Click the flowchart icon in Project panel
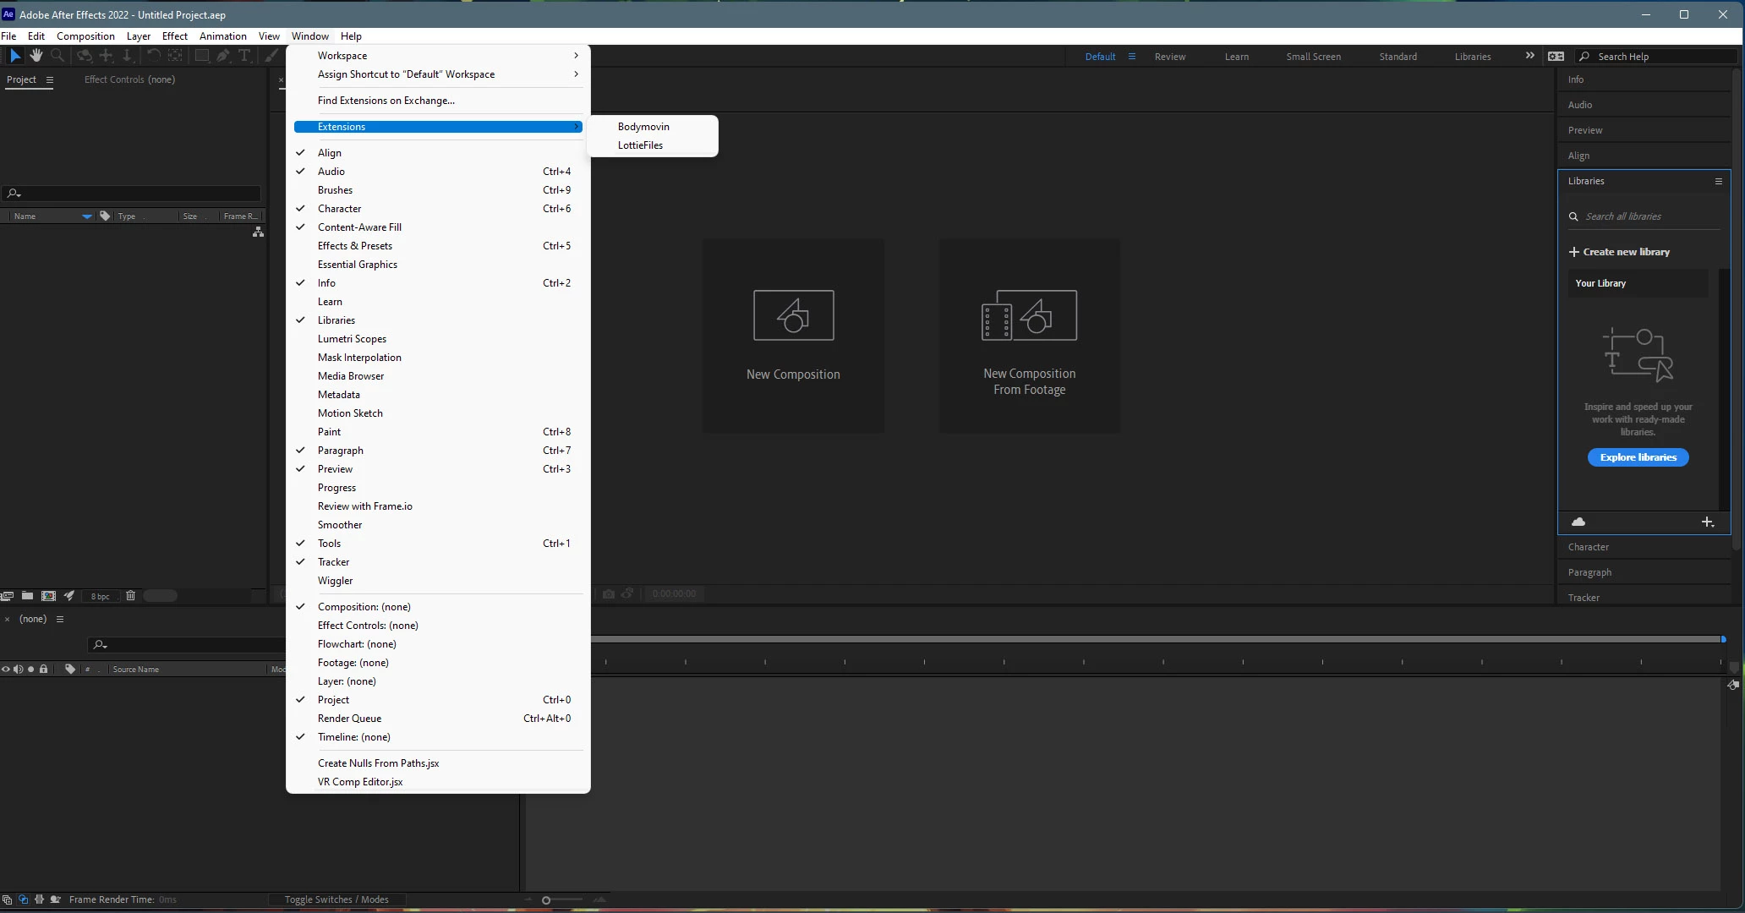 [258, 232]
